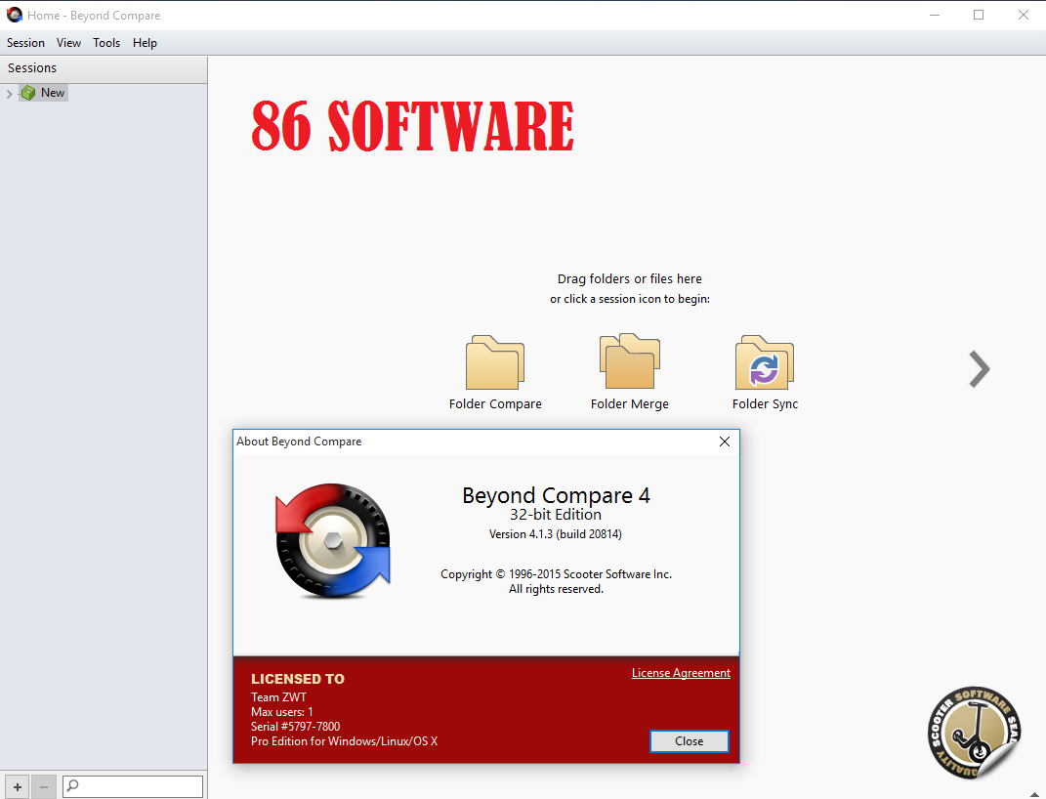The width and height of the screenshot is (1046, 799).
Task: Click the Drag folders or files here text
Action: (630, 278)
